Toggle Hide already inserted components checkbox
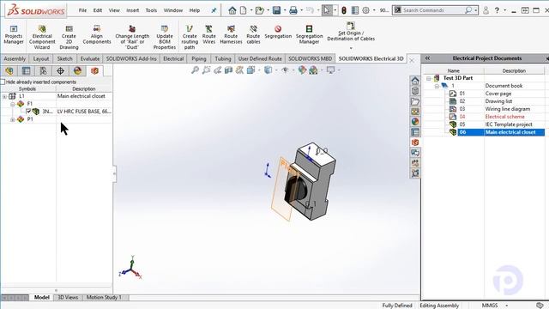 point(3,82)
